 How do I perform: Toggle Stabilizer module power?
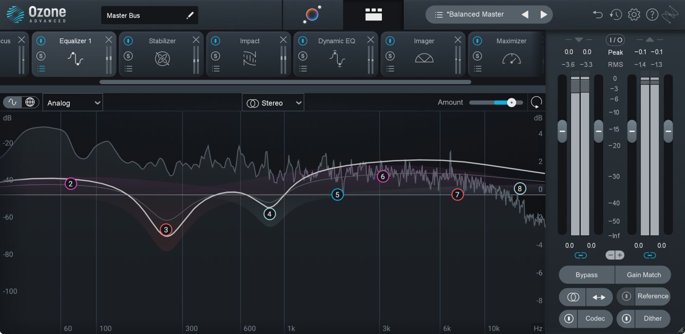pos(128,41)
